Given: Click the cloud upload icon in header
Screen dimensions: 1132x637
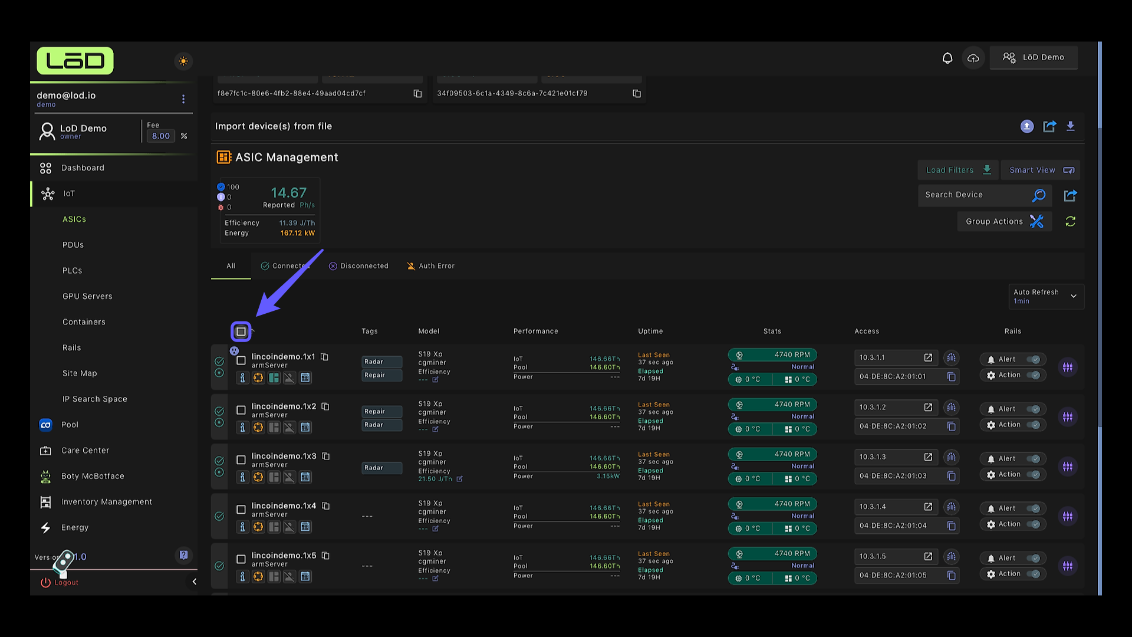Looking at the screenshot, I should tap(973, 58).
